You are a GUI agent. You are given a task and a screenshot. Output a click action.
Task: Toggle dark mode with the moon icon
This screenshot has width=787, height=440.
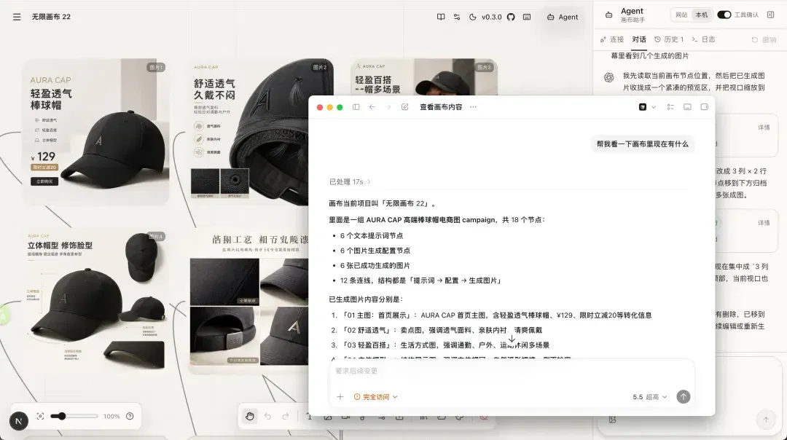[x=473, y=17]
